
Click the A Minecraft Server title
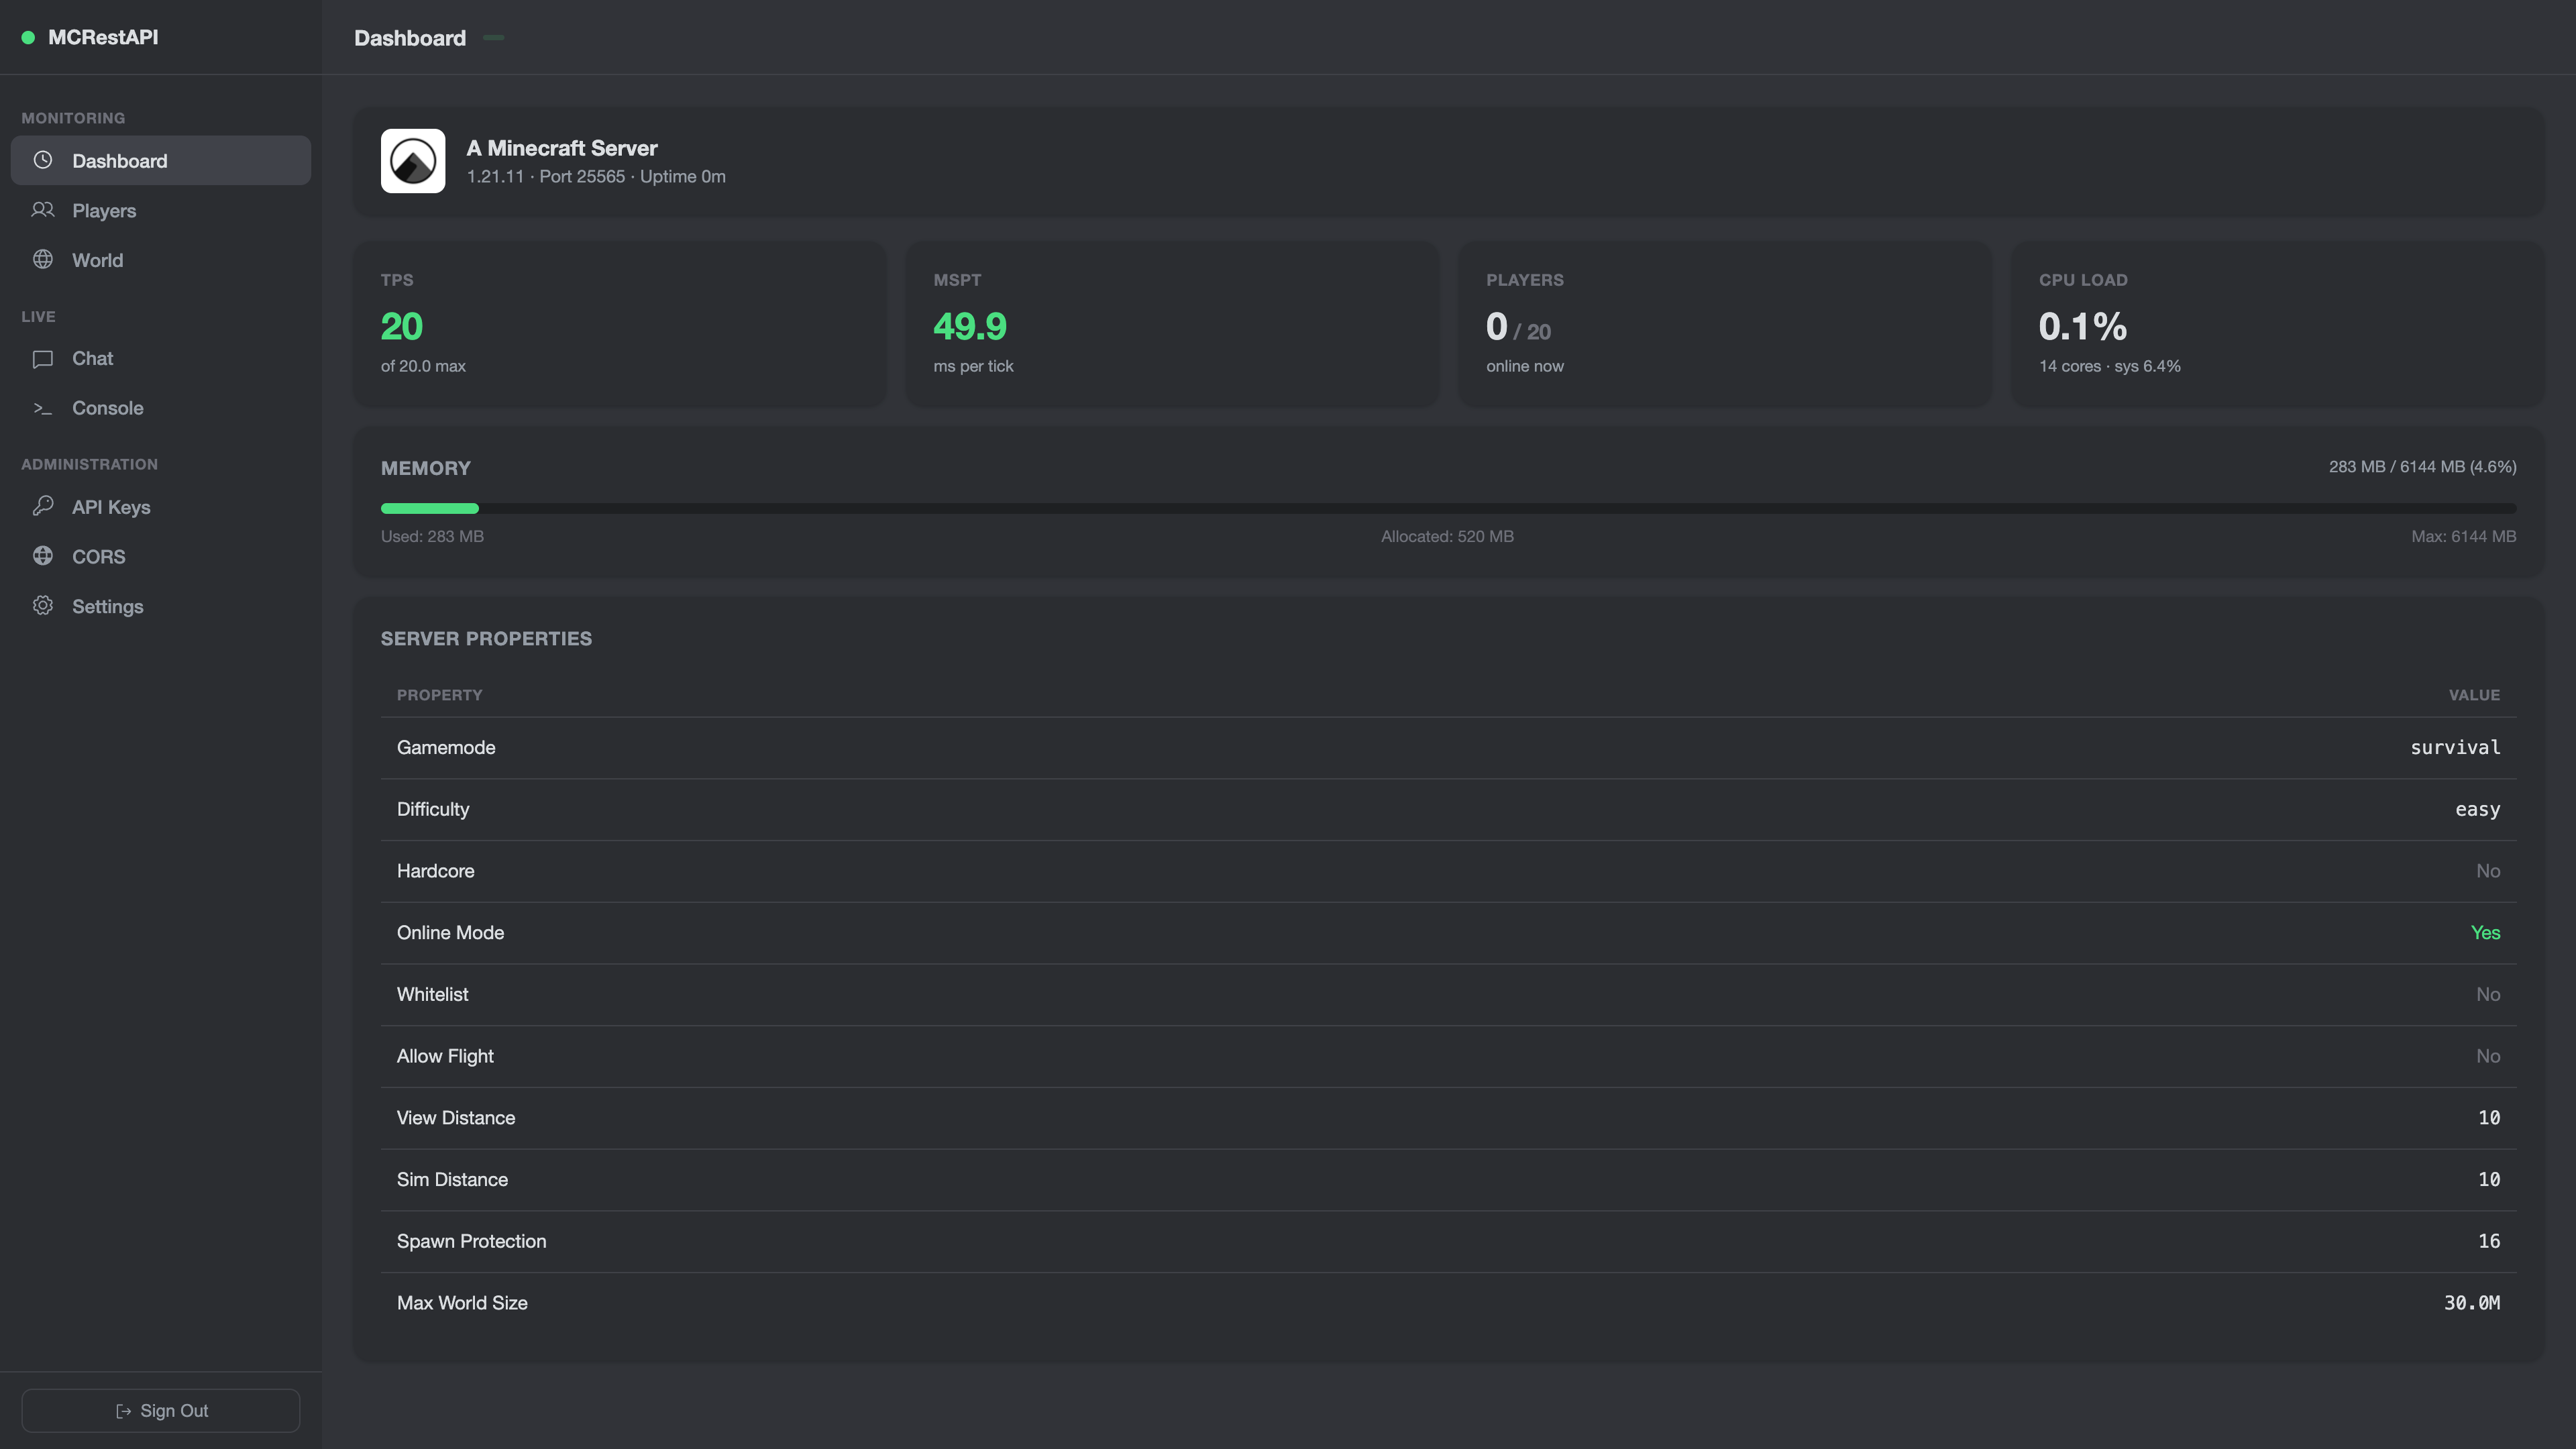pos(562,148)
